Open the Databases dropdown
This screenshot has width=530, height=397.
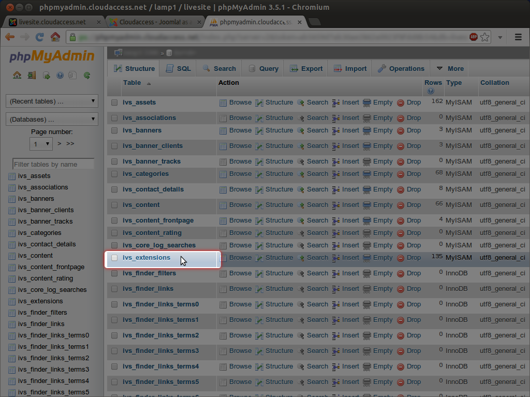click(52, 119)
